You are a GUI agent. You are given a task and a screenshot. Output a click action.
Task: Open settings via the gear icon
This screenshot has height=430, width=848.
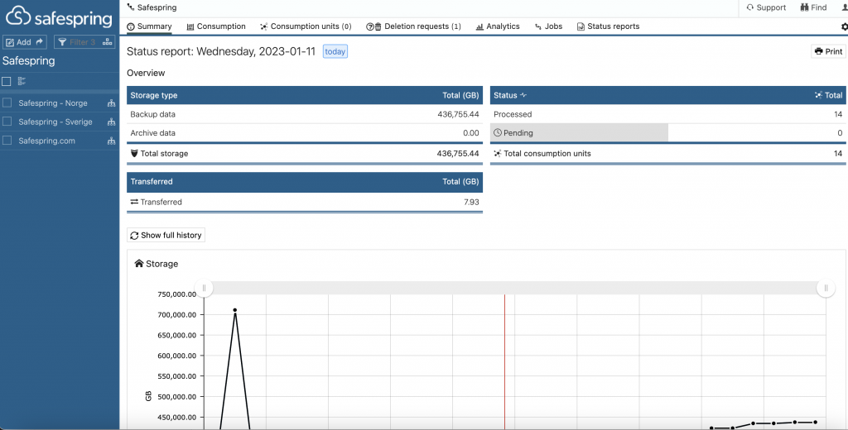coord(844,26)
